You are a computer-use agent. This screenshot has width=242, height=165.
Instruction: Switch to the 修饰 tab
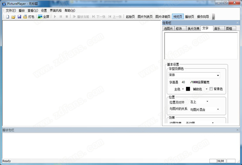pyautogui.click(x=180, y=28)
